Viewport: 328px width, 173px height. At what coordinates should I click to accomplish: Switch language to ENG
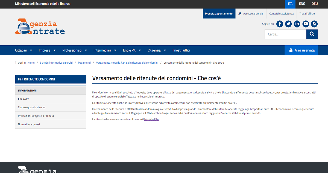pyautogui.click(x=302, y=4)
